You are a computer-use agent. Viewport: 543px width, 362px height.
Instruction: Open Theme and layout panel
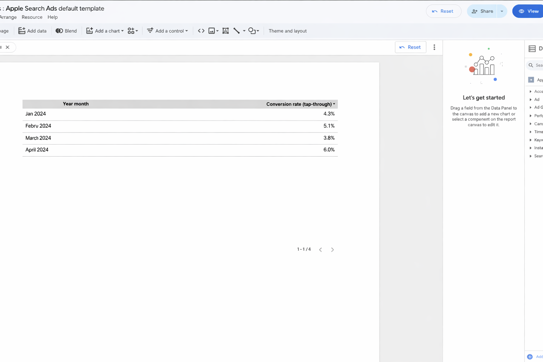point(287,31)
